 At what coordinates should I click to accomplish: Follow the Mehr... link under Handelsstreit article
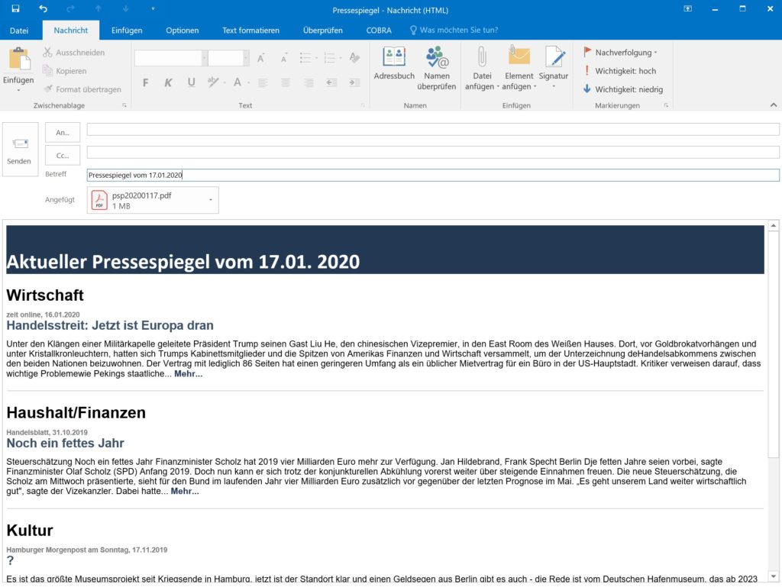[188, 374]
